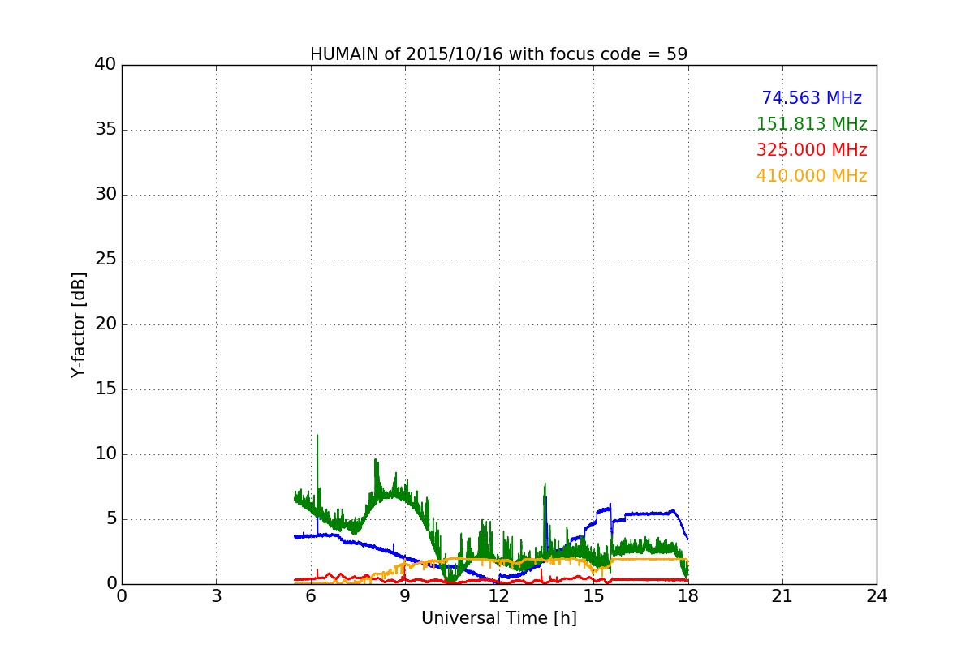Screen dimensions: 974x649
Task: Click the blue curve plateau near hour 17
Action: click(649, 513)
